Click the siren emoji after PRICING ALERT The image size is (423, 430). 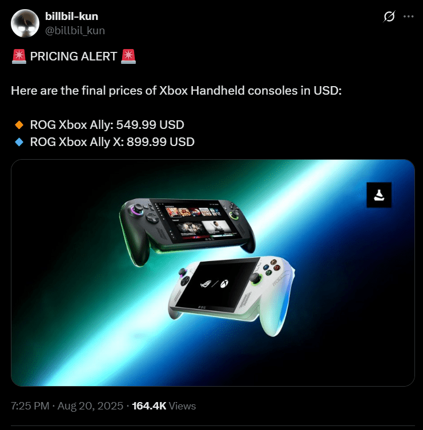point(128,56)
